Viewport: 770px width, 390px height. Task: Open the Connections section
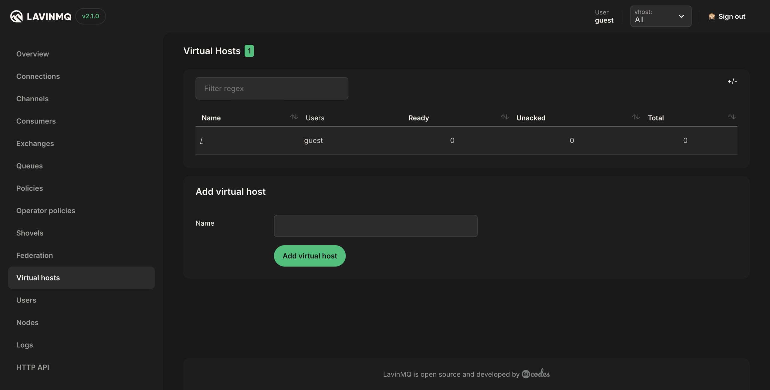pos(38,76)
